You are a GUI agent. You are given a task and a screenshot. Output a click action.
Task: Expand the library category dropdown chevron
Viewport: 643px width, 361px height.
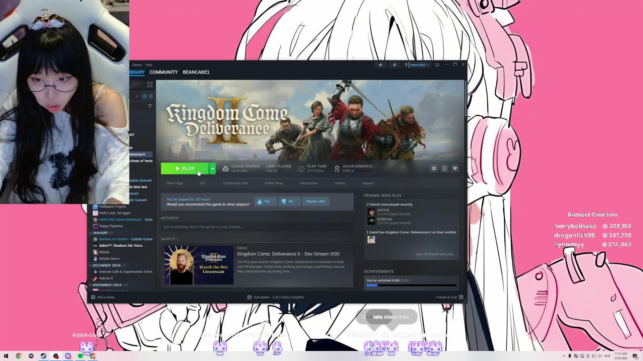click(137, 96)
